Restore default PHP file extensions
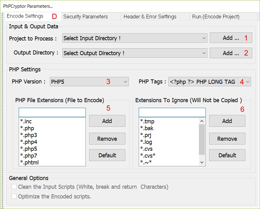260x209 pixels. [107, 155]
